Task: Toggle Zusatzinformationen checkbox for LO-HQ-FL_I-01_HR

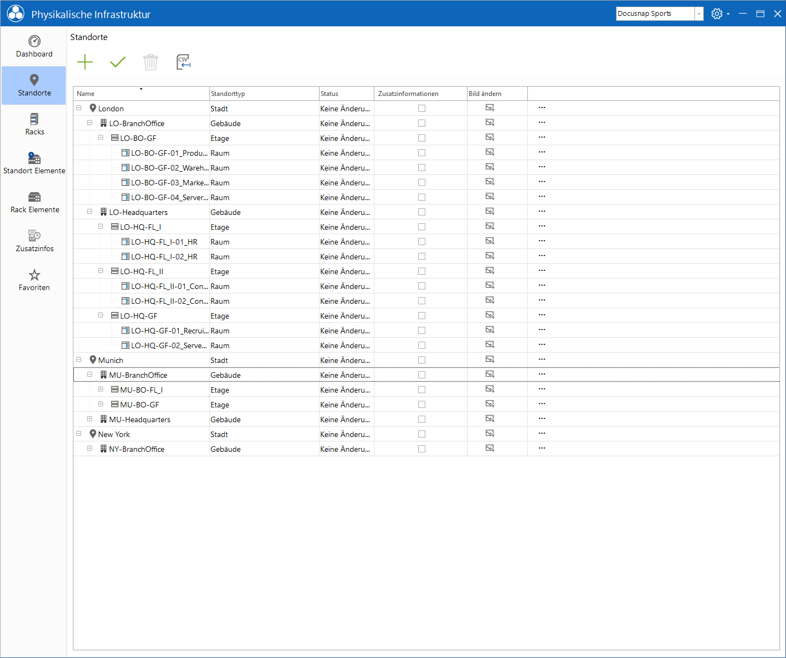Action: (422, 241)
